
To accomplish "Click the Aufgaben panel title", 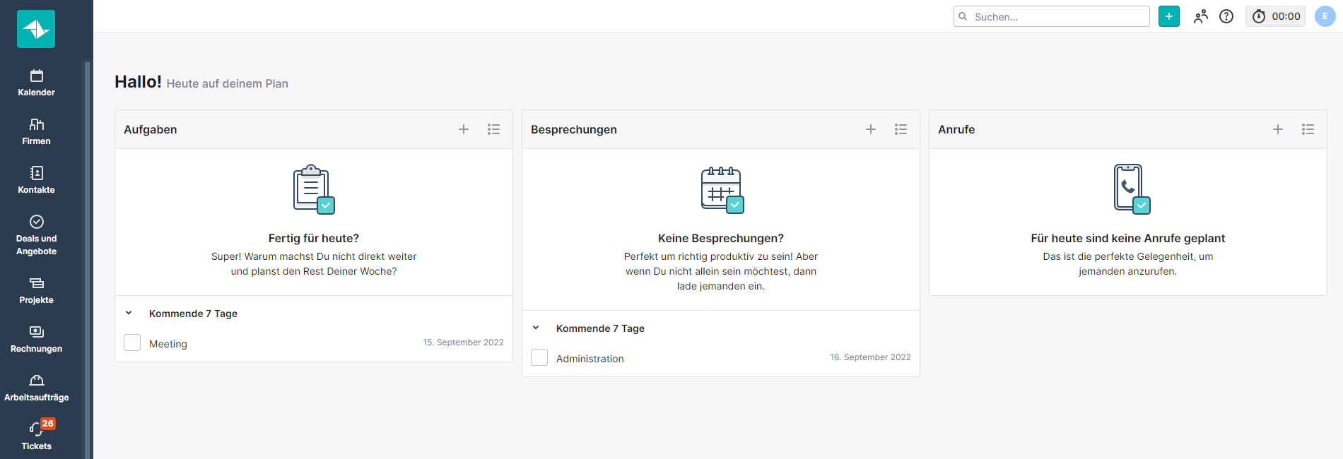I will point(151,129).
